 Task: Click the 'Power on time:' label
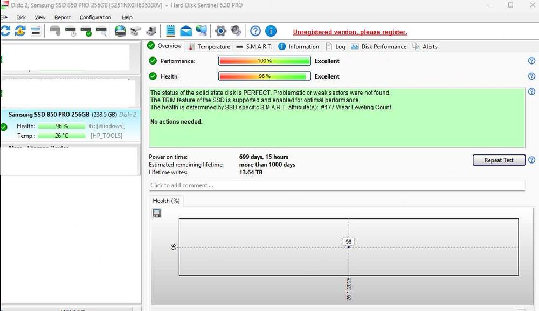(x=168, y=157)
